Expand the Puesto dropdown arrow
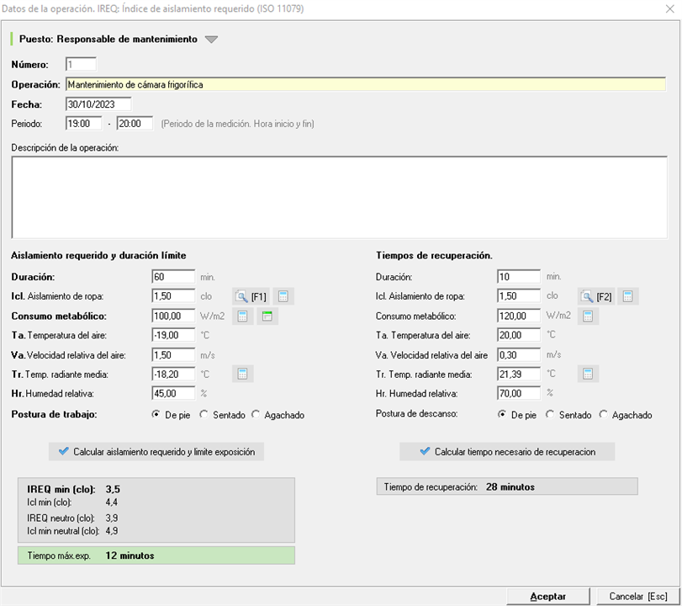This screenshot has height=606, width=682. pyautogui.click(x=211, y=40)
